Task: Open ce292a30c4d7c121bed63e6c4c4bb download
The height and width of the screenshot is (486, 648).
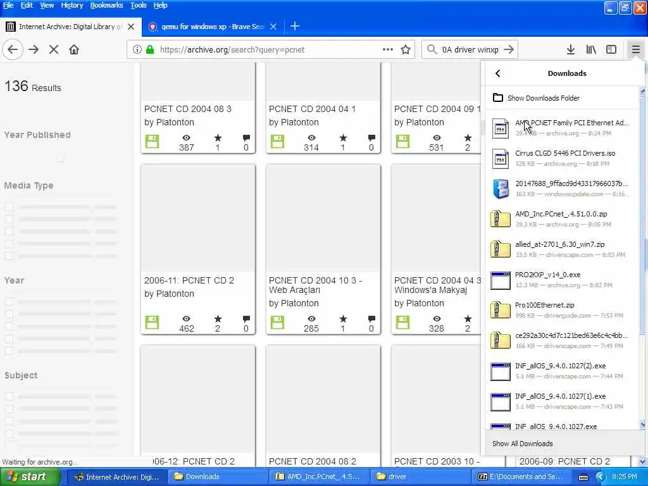Action: click(x=562, y=340)
